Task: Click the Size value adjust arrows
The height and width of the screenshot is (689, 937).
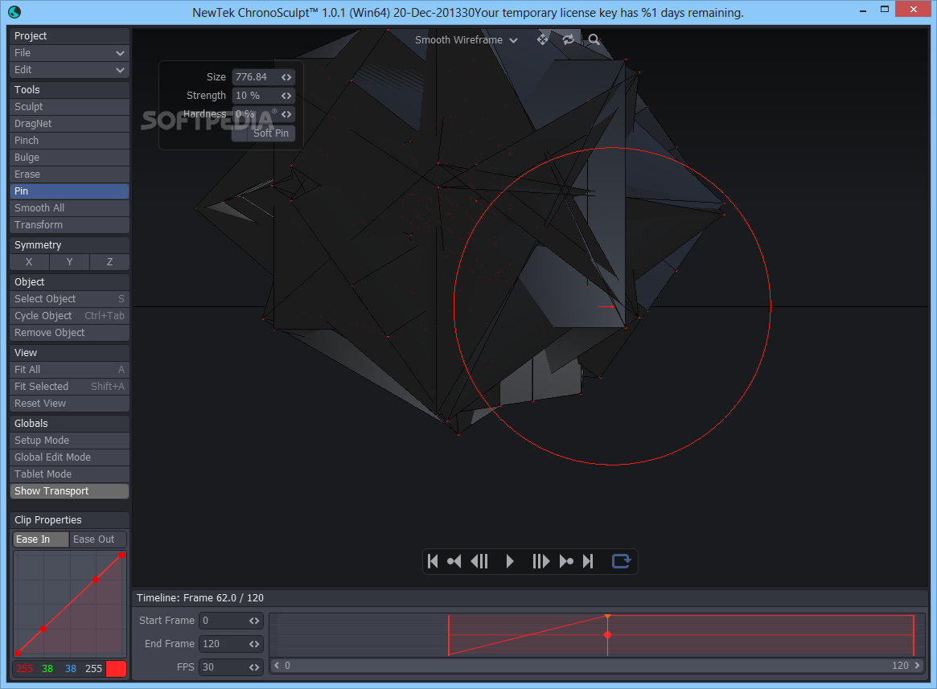Action: point(286,77)
